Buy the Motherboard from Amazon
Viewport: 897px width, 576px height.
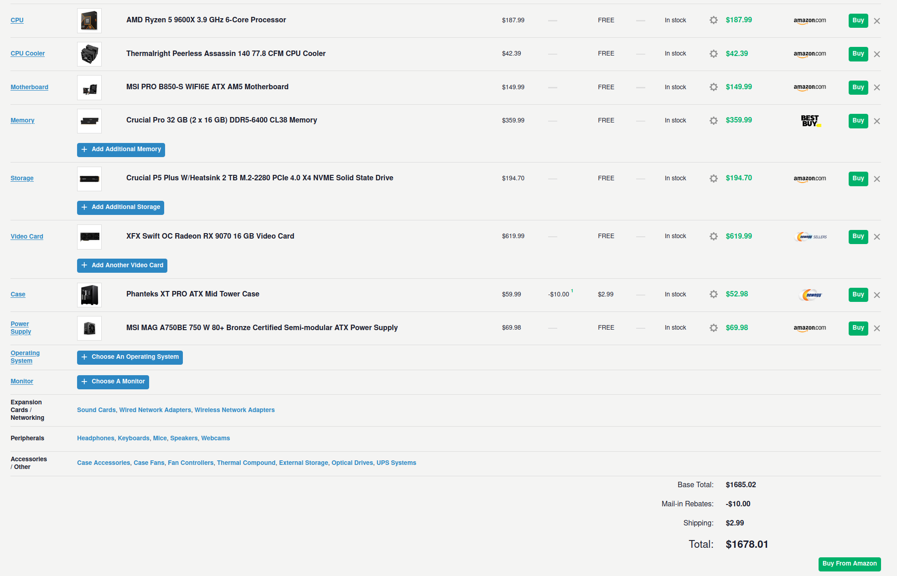tap(858, 87)
